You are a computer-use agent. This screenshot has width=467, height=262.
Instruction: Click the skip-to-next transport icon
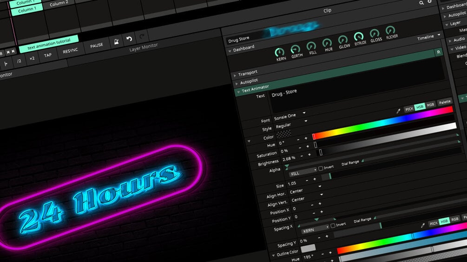tap(13, 51)
